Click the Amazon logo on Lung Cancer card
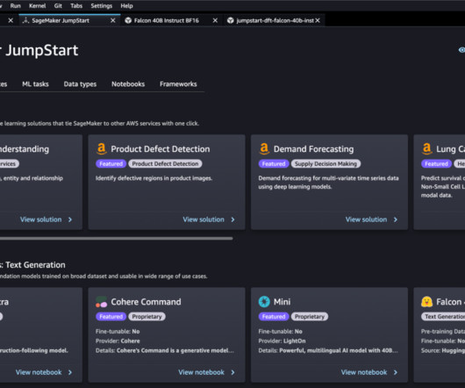 point(426,148)
